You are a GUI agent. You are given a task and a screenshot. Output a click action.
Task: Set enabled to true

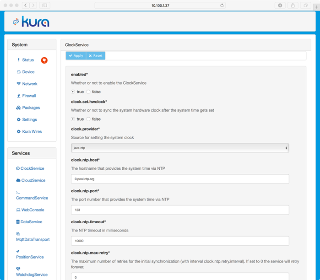(73, 92)
